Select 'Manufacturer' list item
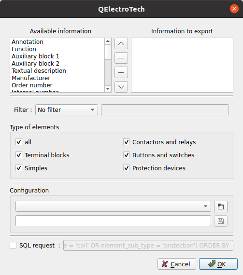This screenshot has width=243, height=275. 57,78
